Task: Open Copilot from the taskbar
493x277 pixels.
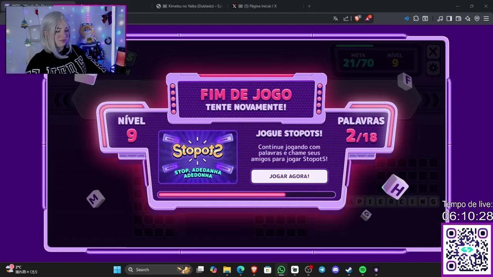Action: (x=213, y=270)
